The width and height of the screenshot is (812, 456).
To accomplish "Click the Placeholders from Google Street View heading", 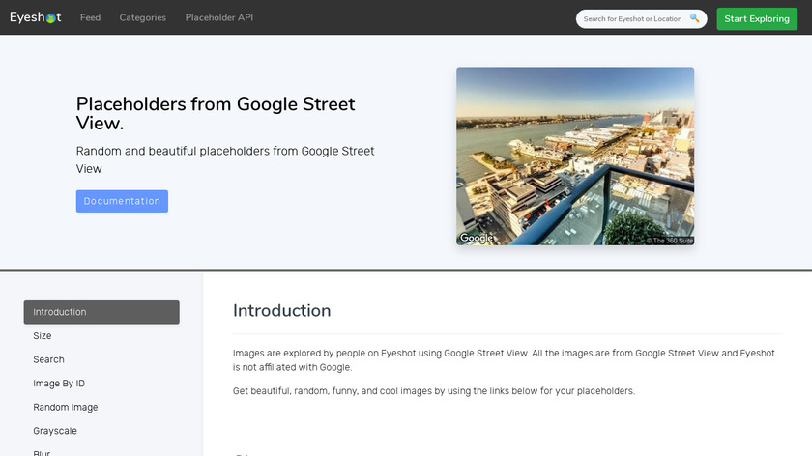I will pos(216,113).
